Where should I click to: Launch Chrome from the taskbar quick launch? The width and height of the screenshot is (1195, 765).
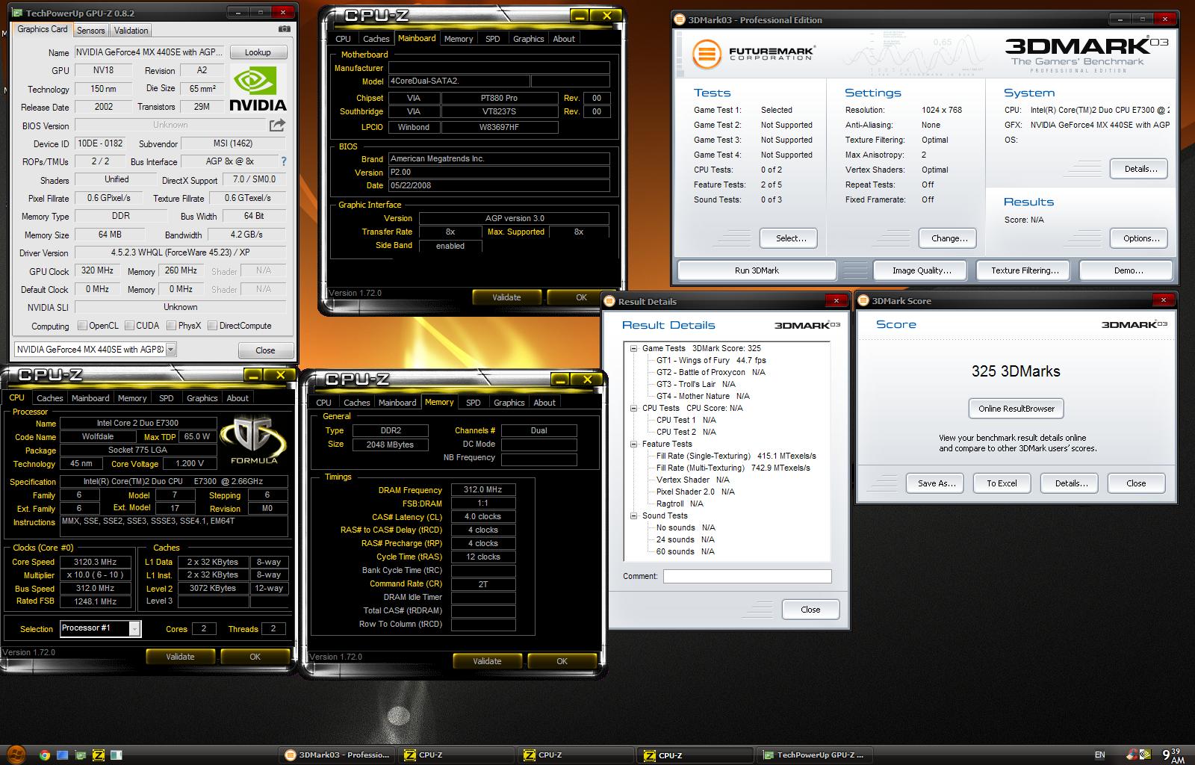(x=44, y=755)
